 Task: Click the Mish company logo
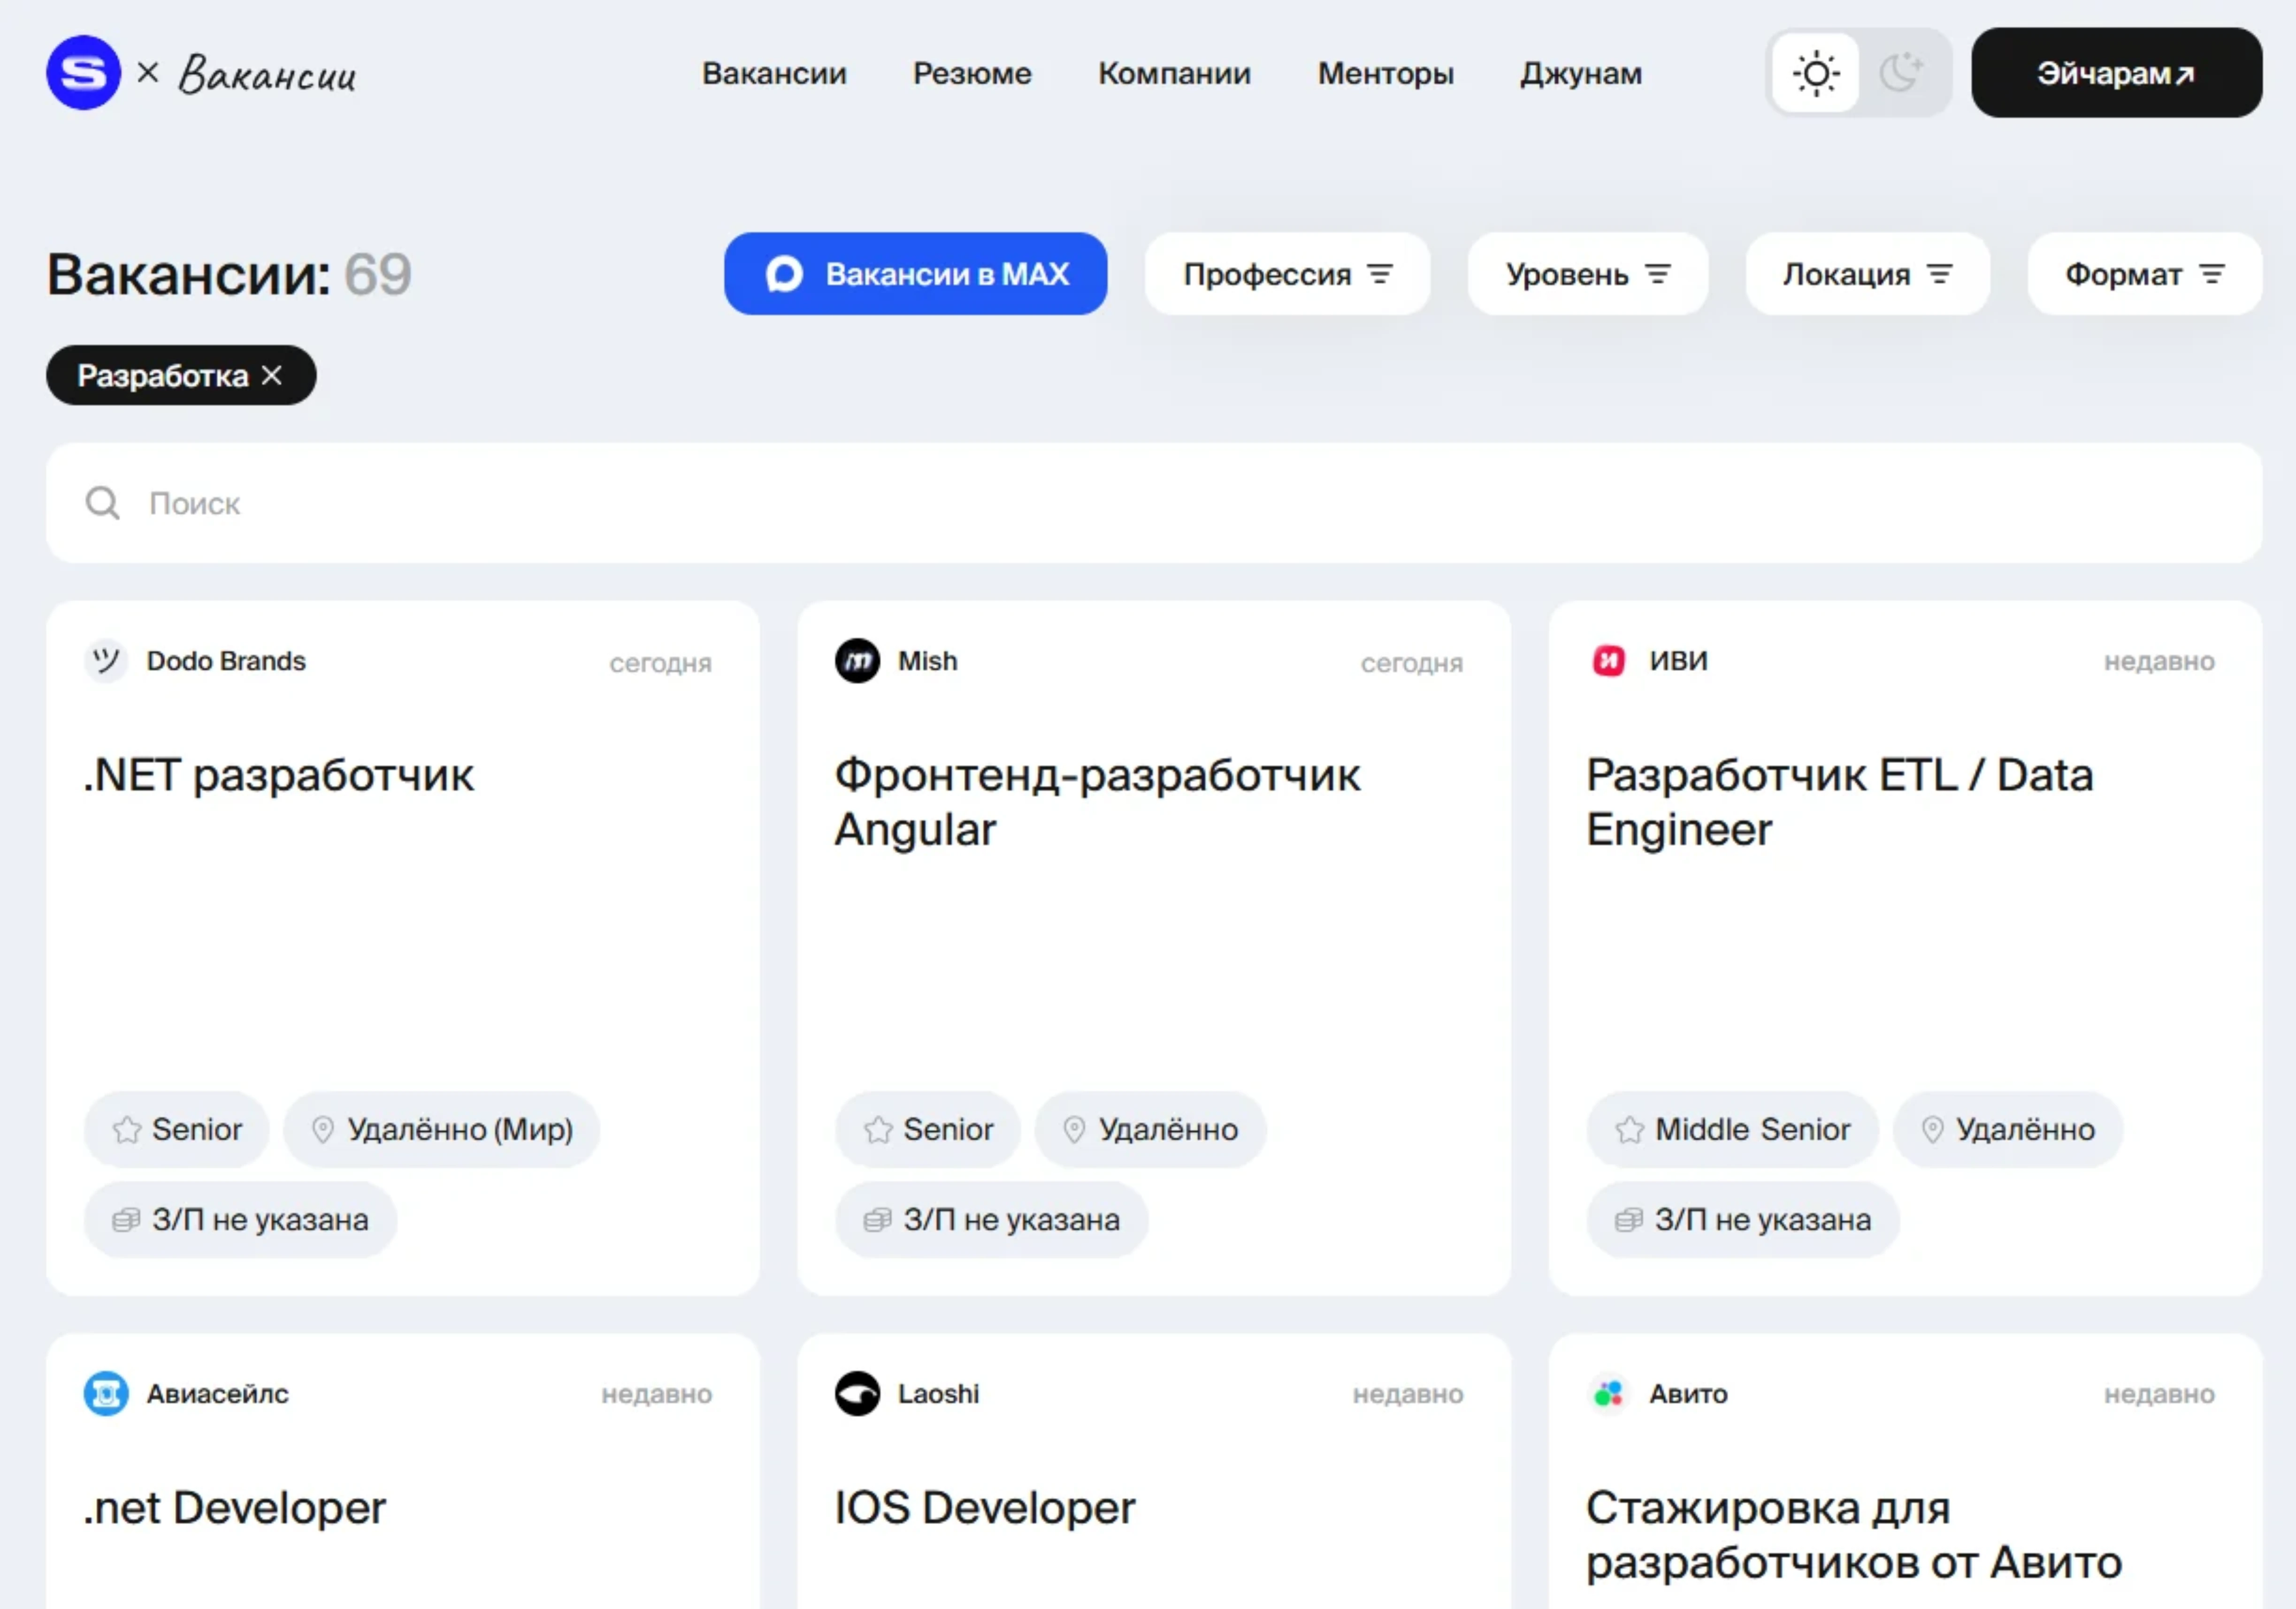coord(857,661)
